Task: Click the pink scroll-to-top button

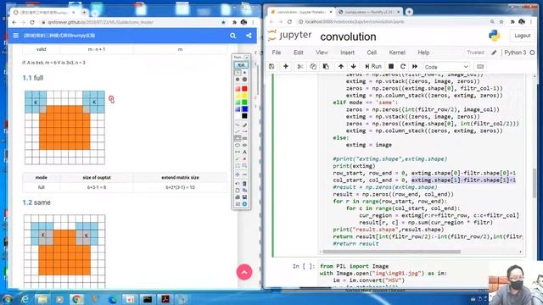Action: tap(244, 272)
